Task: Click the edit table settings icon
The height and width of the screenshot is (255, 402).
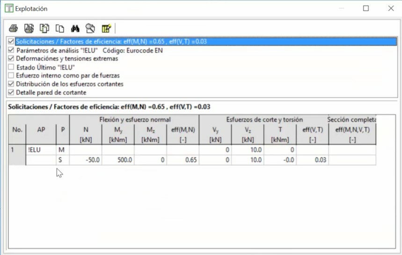Action: [x=106, y=29]
